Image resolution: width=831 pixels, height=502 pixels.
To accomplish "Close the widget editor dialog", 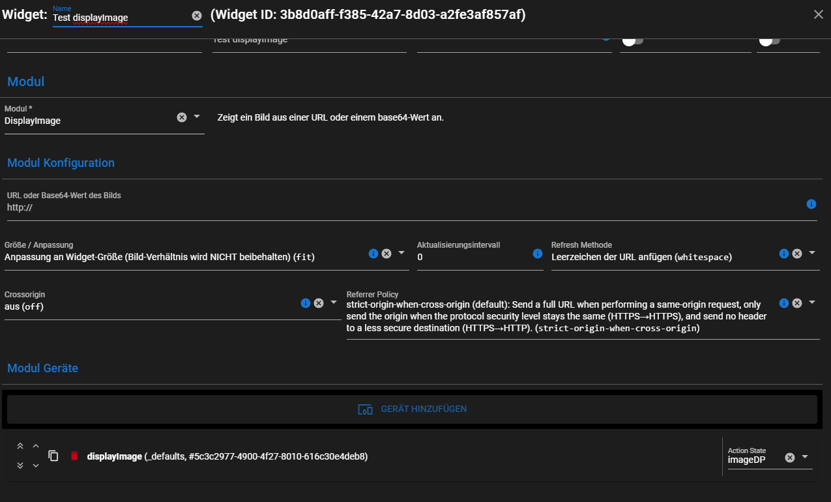I will (x=819, y=14).
